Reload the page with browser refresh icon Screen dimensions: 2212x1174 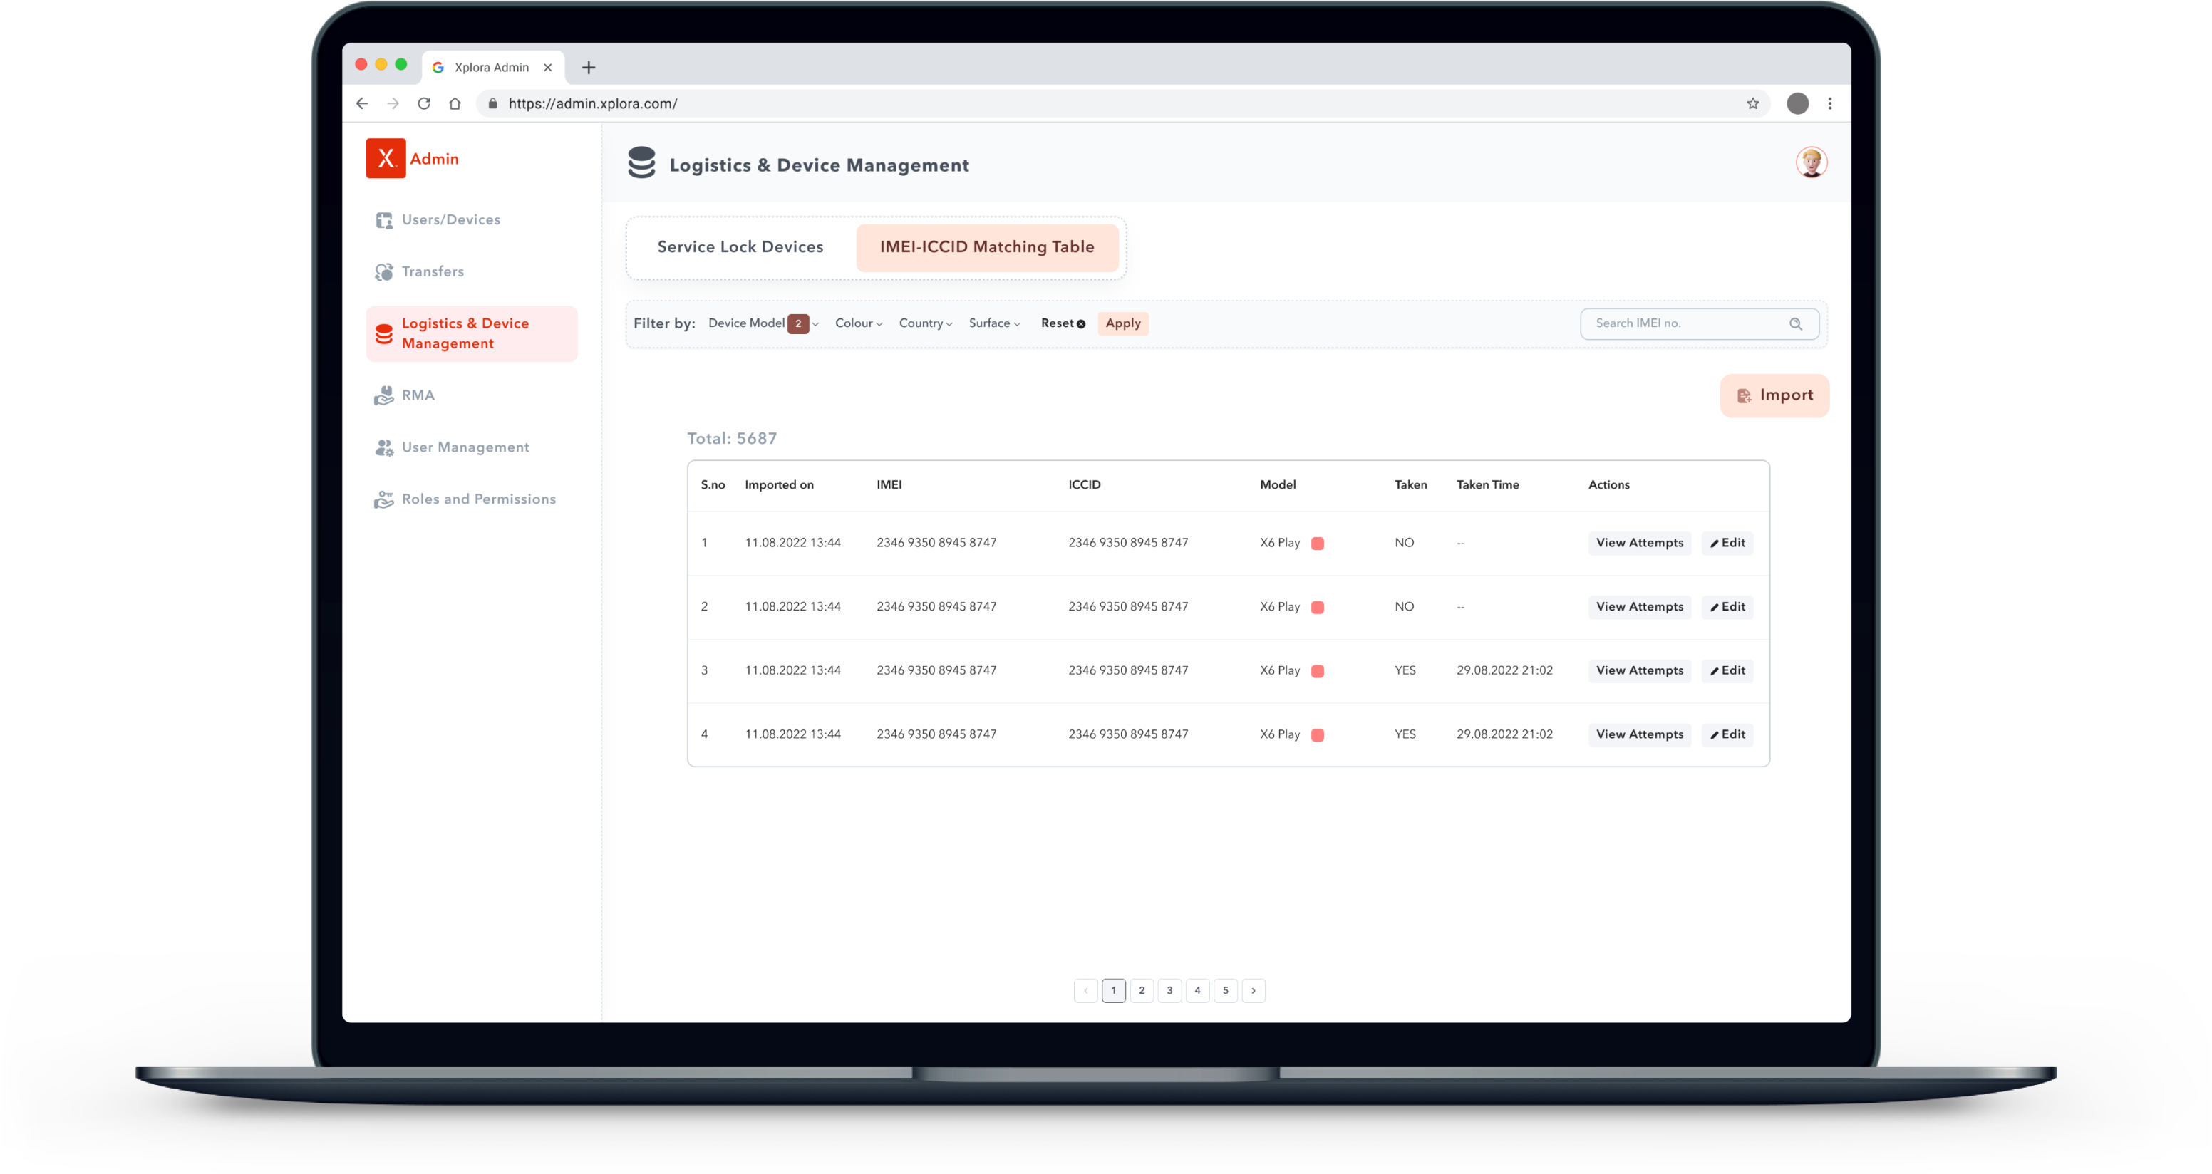[x=424, y=104]
